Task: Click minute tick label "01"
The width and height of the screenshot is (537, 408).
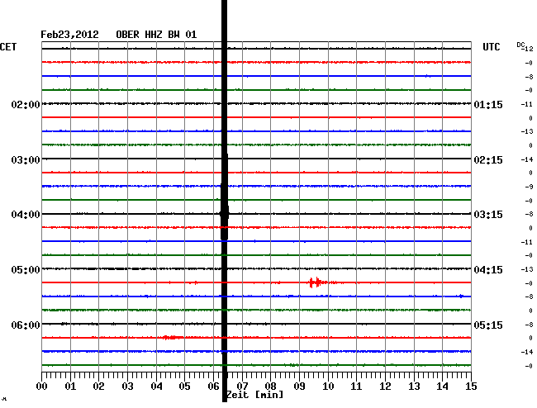Action: pyautogui.click(x=70, y=387)
